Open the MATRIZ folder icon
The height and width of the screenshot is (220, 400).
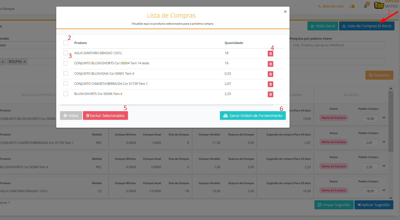coord(379,5)
